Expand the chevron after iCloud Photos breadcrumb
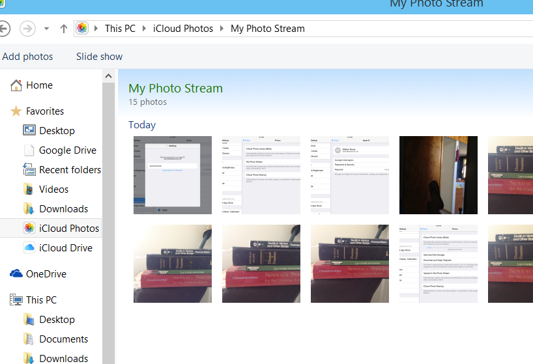 pyautogui.click(x=222, y=29)
